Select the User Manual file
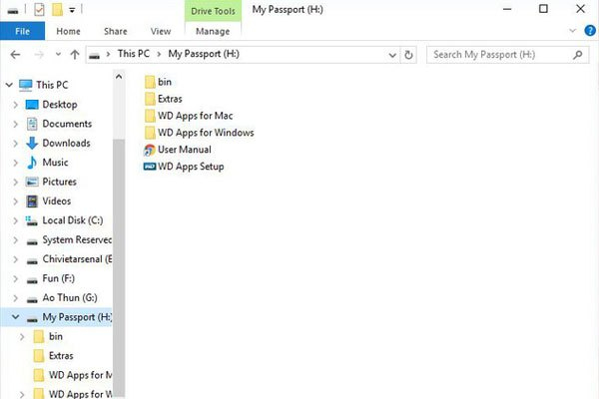This screenshot has height=399, width=599. [x=185, y=149]
